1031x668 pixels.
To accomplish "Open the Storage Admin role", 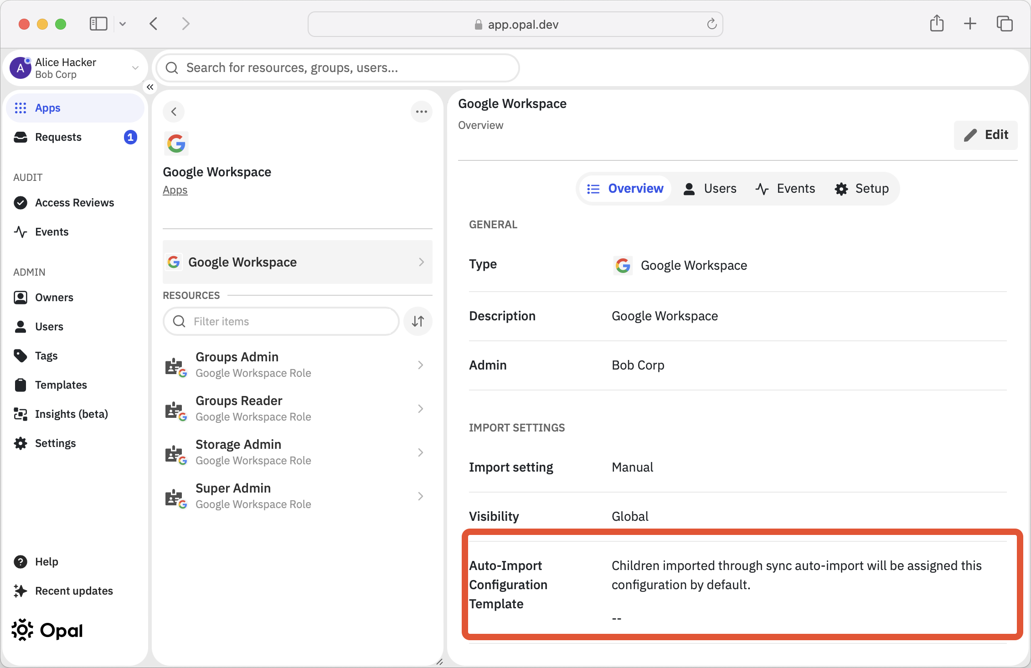I will coord(297,452).
